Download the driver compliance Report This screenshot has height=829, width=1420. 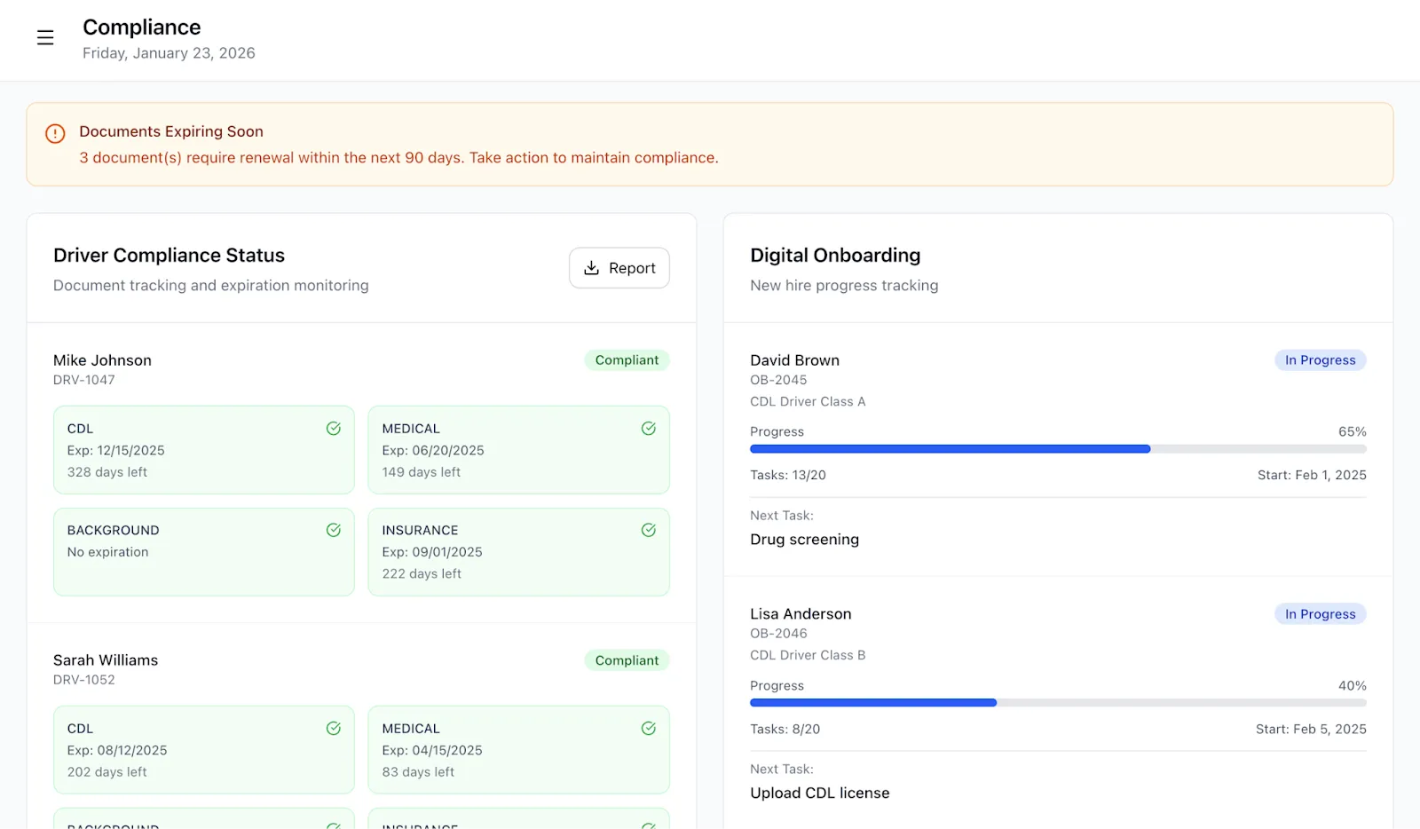(x=619, y=268)
